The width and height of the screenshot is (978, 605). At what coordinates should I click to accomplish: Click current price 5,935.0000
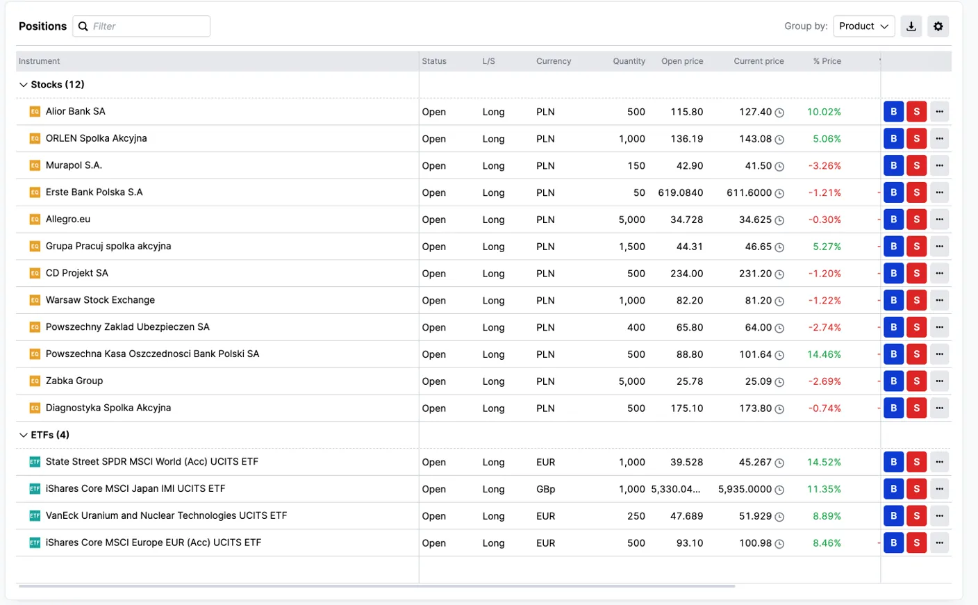(x=745, y=489)
